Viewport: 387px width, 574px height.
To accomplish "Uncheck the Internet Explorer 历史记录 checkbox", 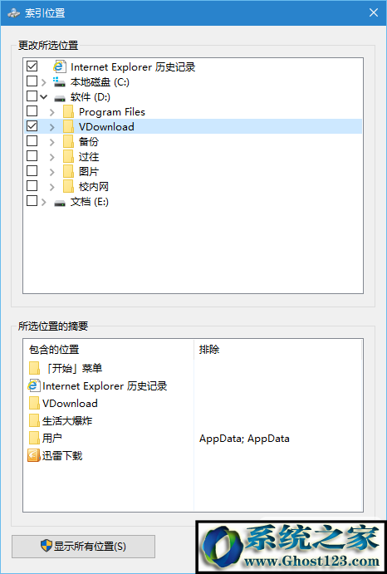I will point(32,66).
